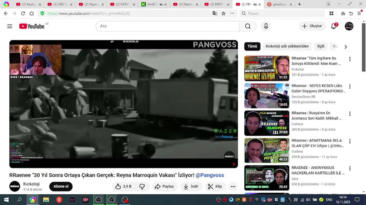Dislike the video with thumbs down
Image resolution: width=366 pixels, height=205 pixels.
(142, 186)
